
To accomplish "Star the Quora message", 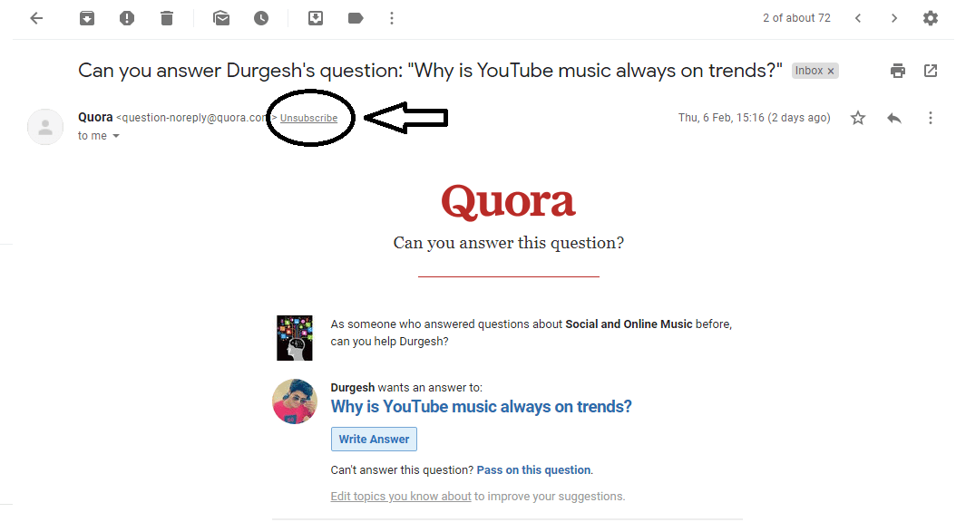I will coord(858,118).
